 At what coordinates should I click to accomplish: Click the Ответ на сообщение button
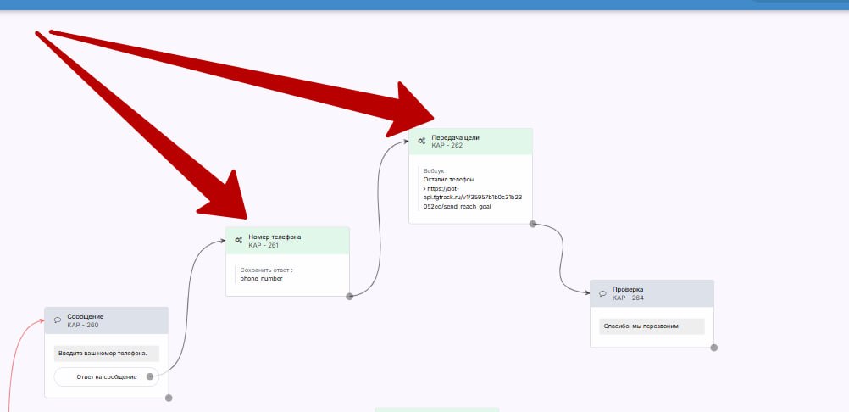click(107, 376)
